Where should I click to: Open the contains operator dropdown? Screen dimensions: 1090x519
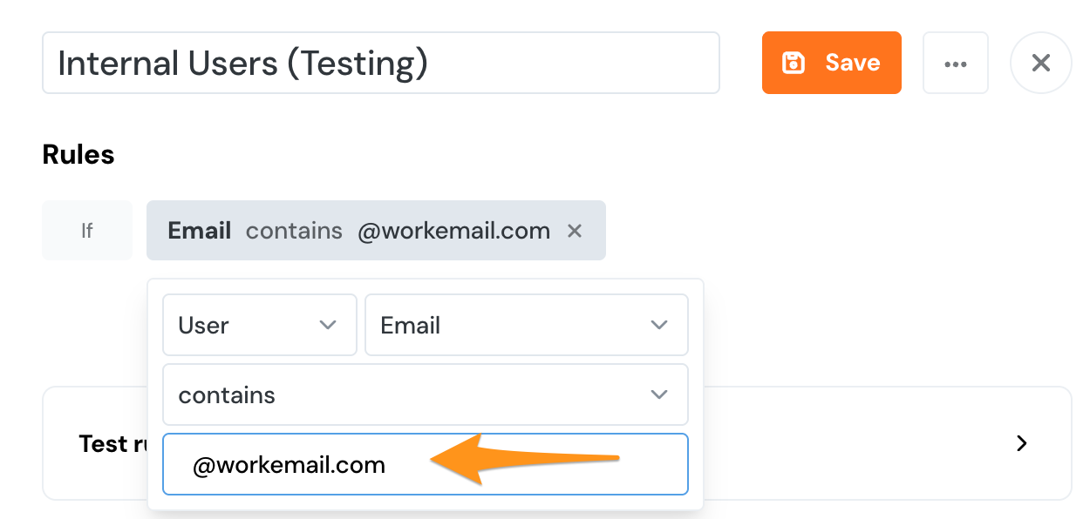(425, 394)
